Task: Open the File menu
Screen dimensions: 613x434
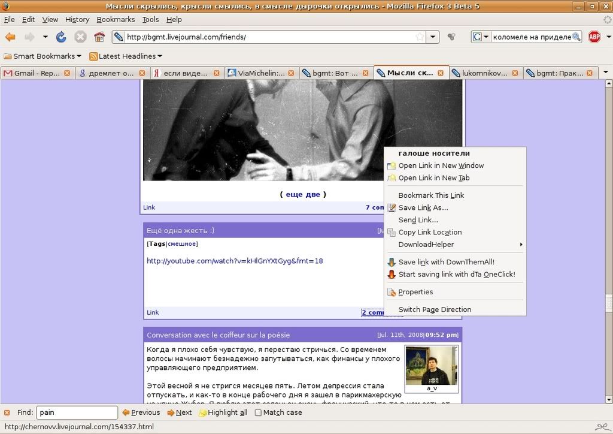Action: [x=10, y=20]
